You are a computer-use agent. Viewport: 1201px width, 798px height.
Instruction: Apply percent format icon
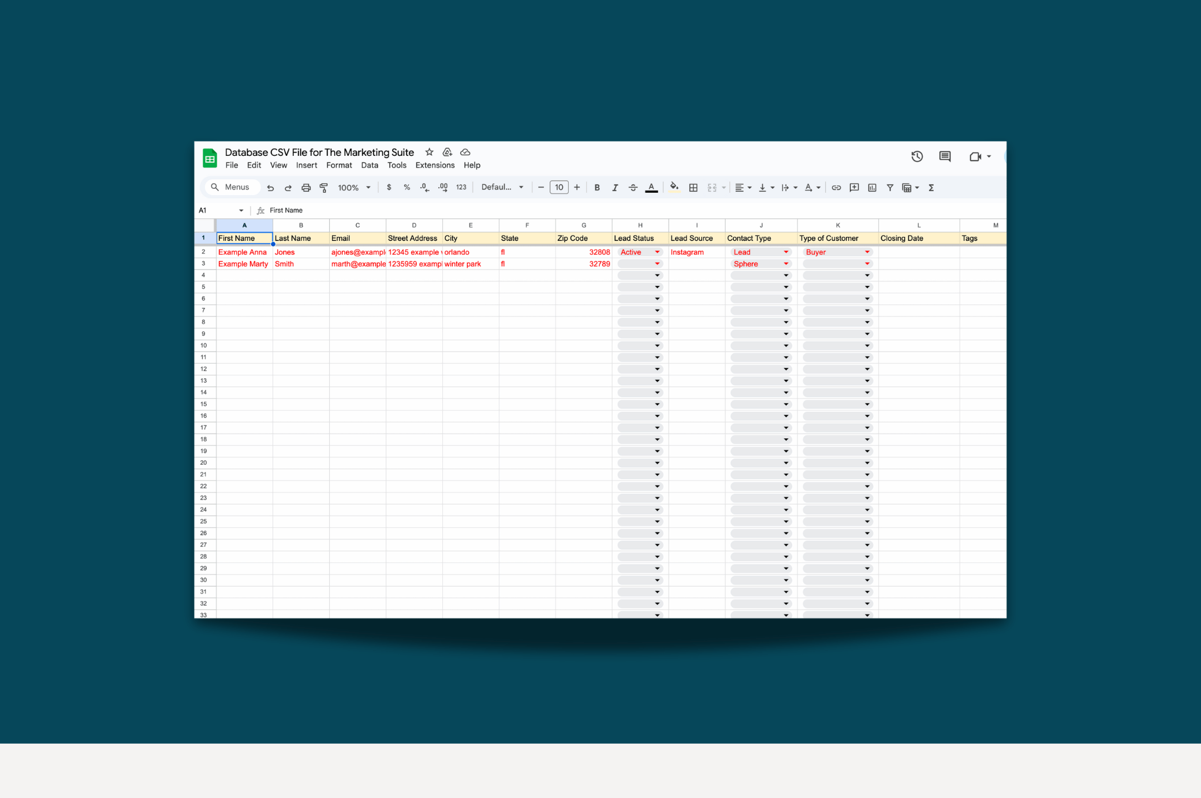(407, 188)
